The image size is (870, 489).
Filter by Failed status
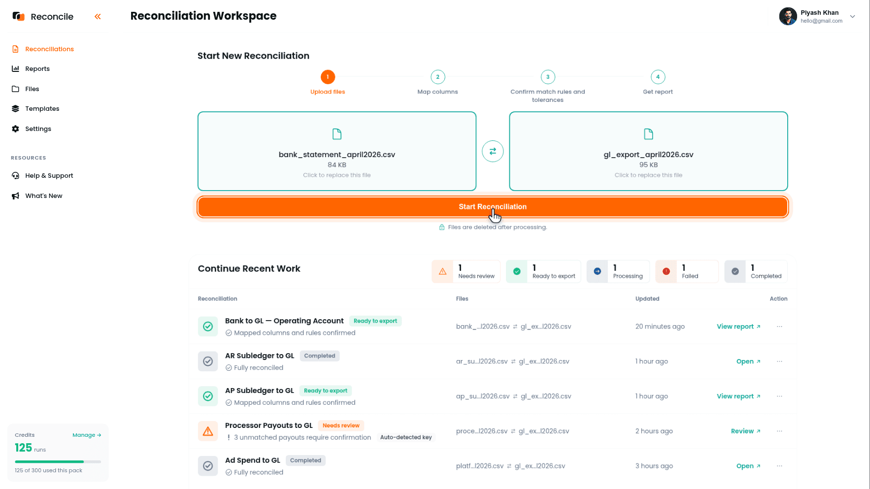687,271
